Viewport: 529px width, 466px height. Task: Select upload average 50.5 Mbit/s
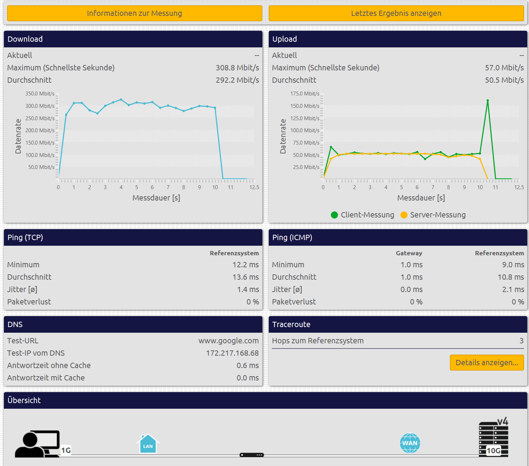pos(504,80)
